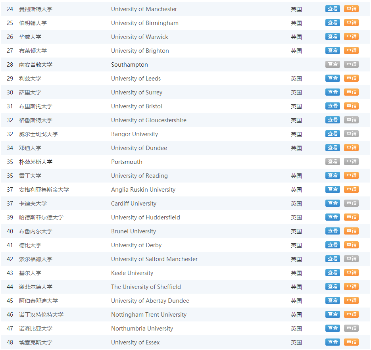Open 查看 for Brunel University
The image size is (371, 350).
pos(333,231)
